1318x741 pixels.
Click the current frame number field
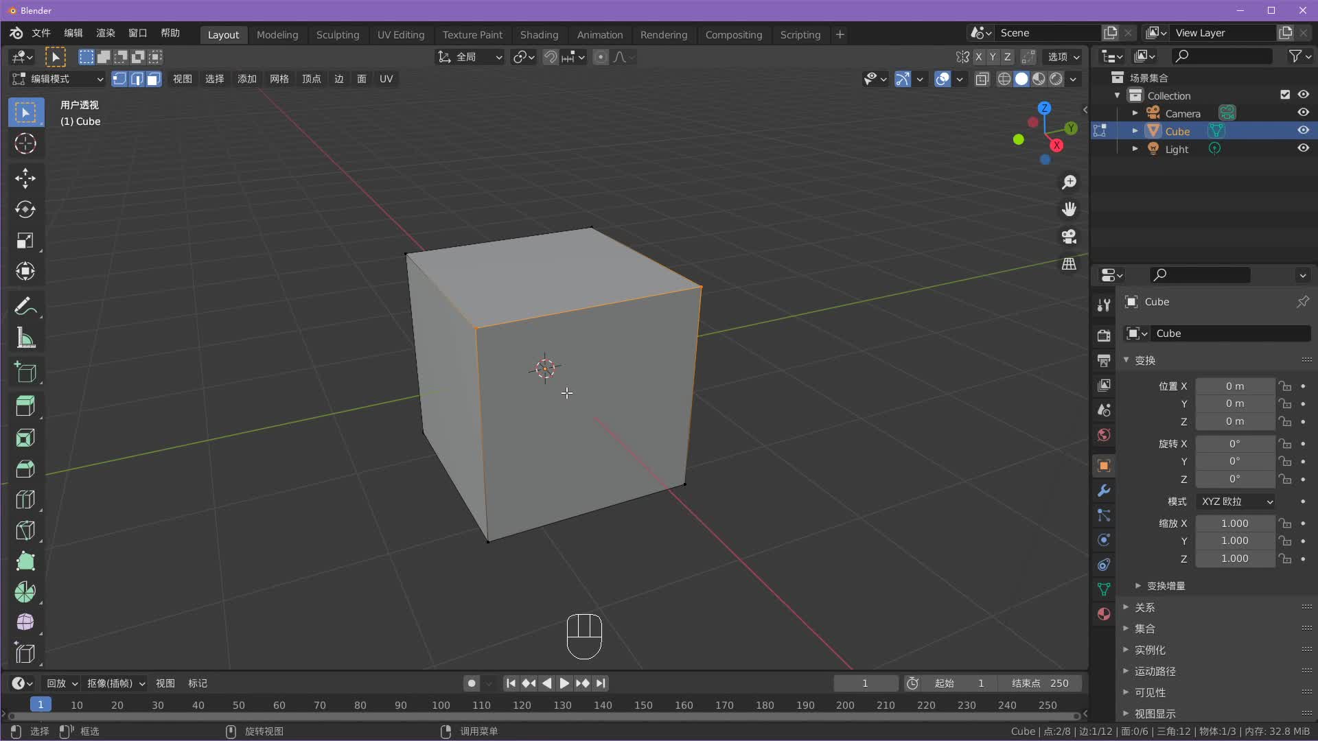point(865,683)
